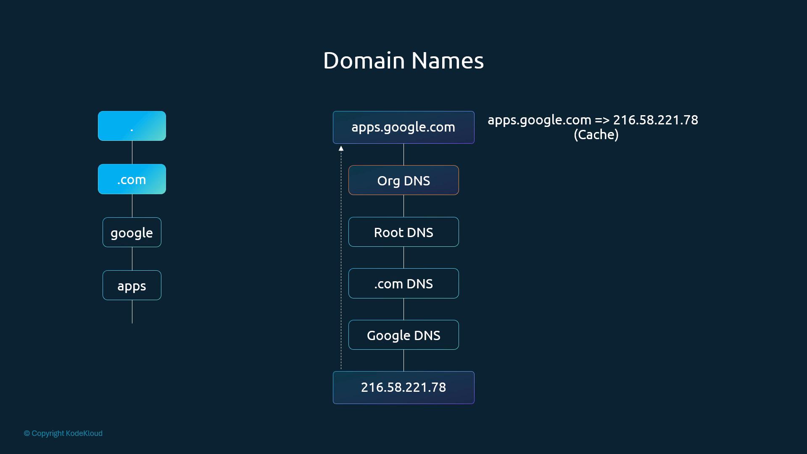Viewport: 807px width, 454px height.
Task: Click the apps.google.com query box
Action: (403, 127)
